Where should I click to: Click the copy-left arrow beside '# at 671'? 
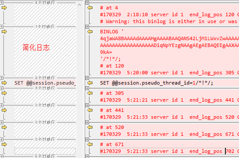(x=90, y=144)
